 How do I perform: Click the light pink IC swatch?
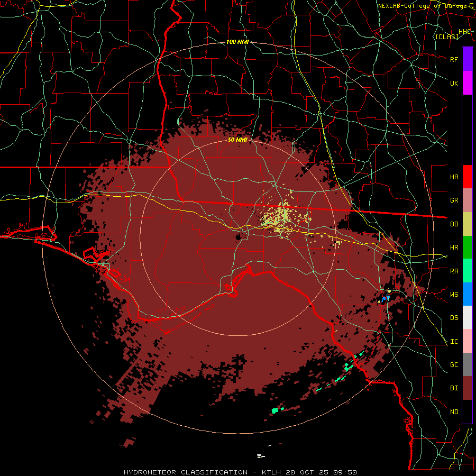(467, 341)
